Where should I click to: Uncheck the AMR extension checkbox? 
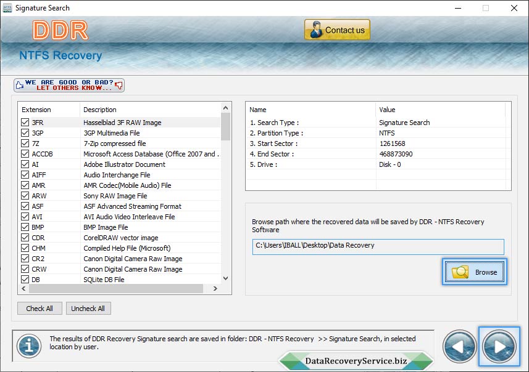click(x=25, y=185)
